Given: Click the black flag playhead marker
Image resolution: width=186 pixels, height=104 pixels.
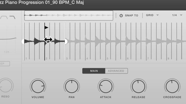Looking at the screenshot, I should click(46, 28).
